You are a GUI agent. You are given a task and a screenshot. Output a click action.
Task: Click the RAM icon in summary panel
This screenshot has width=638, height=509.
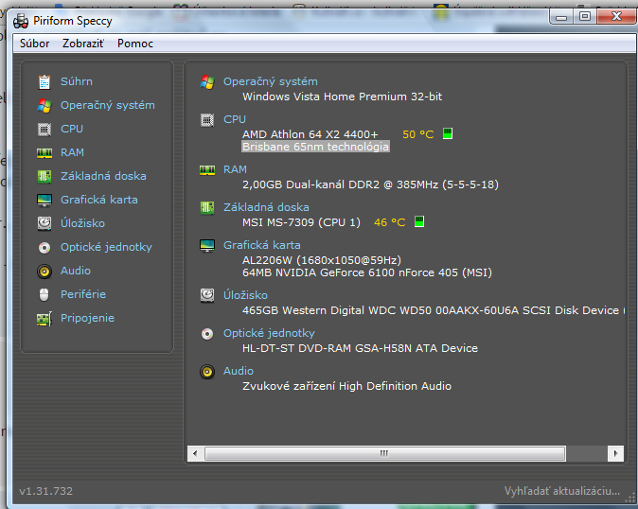pos(207,170)
